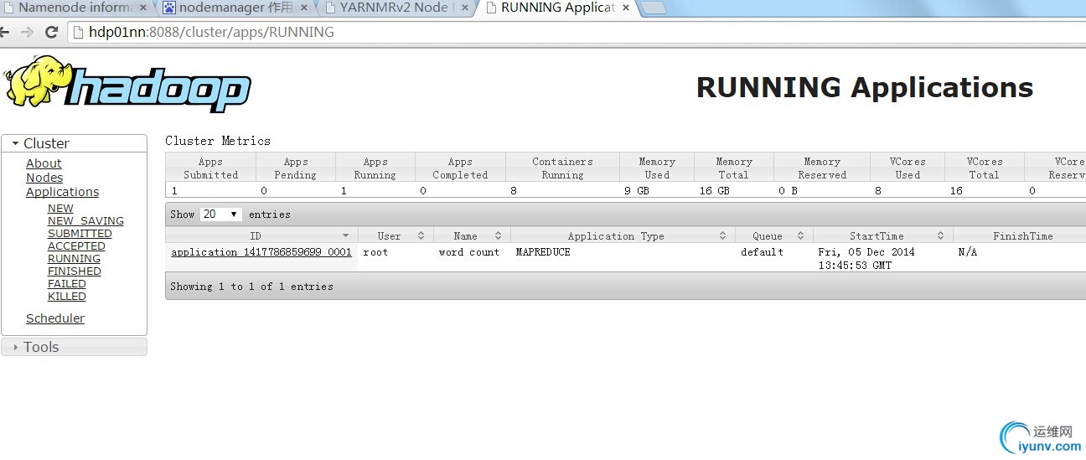Sort table by the FinishTime column
The width and height of the screenshot is (1086, 460).
1020,235
